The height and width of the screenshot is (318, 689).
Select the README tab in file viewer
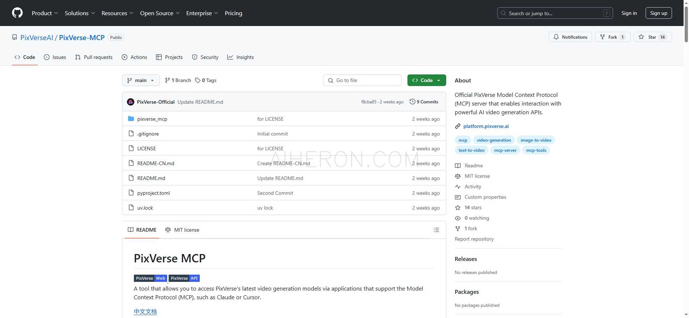click(x=142, y=230)
